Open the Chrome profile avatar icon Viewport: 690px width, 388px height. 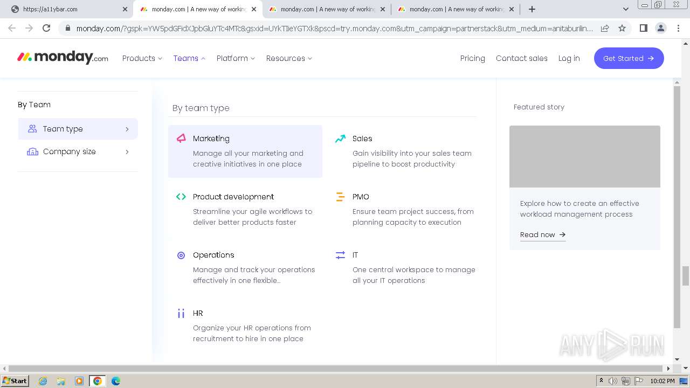660,28
